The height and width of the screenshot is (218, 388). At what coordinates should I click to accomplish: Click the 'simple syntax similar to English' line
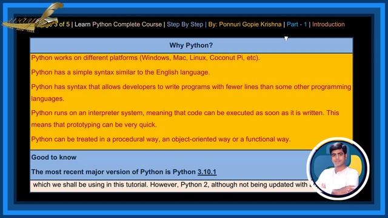(x=120, y=73)
